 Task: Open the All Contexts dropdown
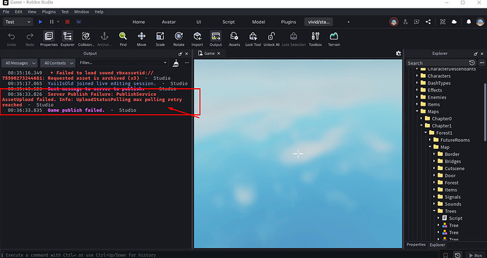[x=58, y=63]
